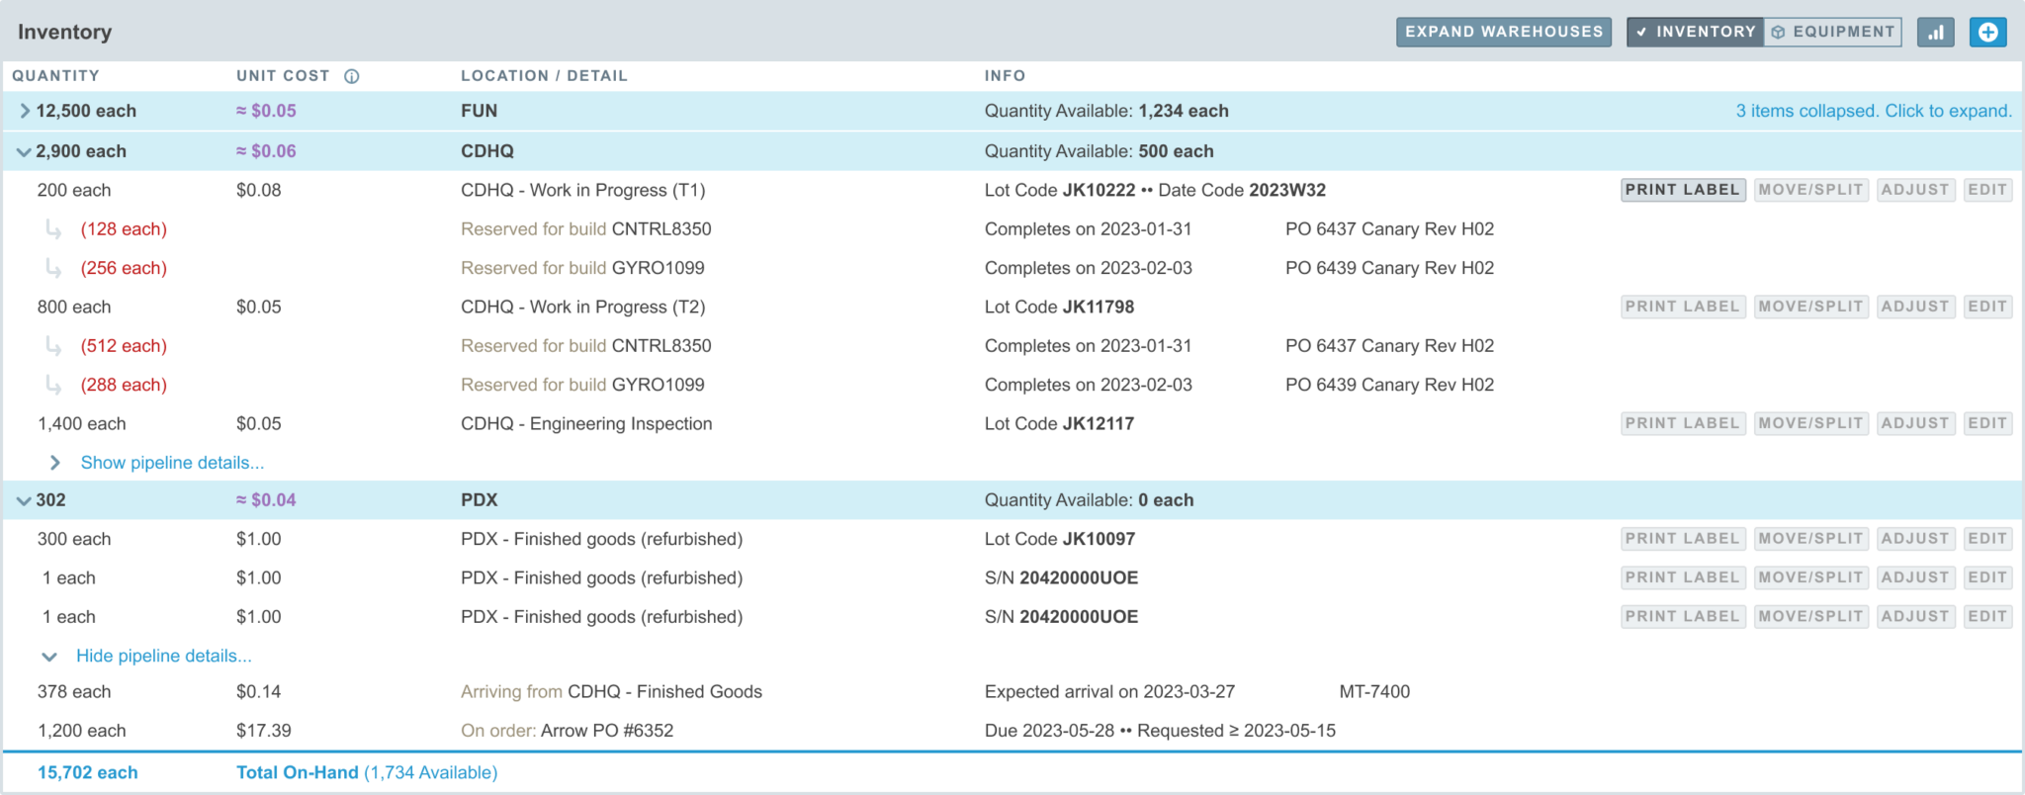Screen dimensions: 2025x795
Task: Adjust quantity for lot JK12117
Action: (1914, 423)
